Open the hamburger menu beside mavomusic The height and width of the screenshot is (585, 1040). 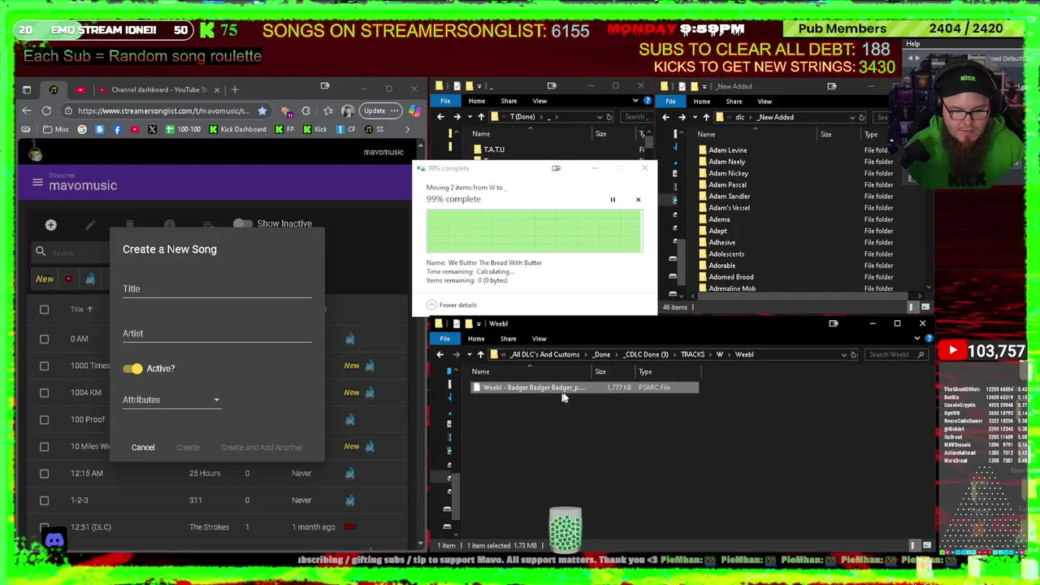37,183
